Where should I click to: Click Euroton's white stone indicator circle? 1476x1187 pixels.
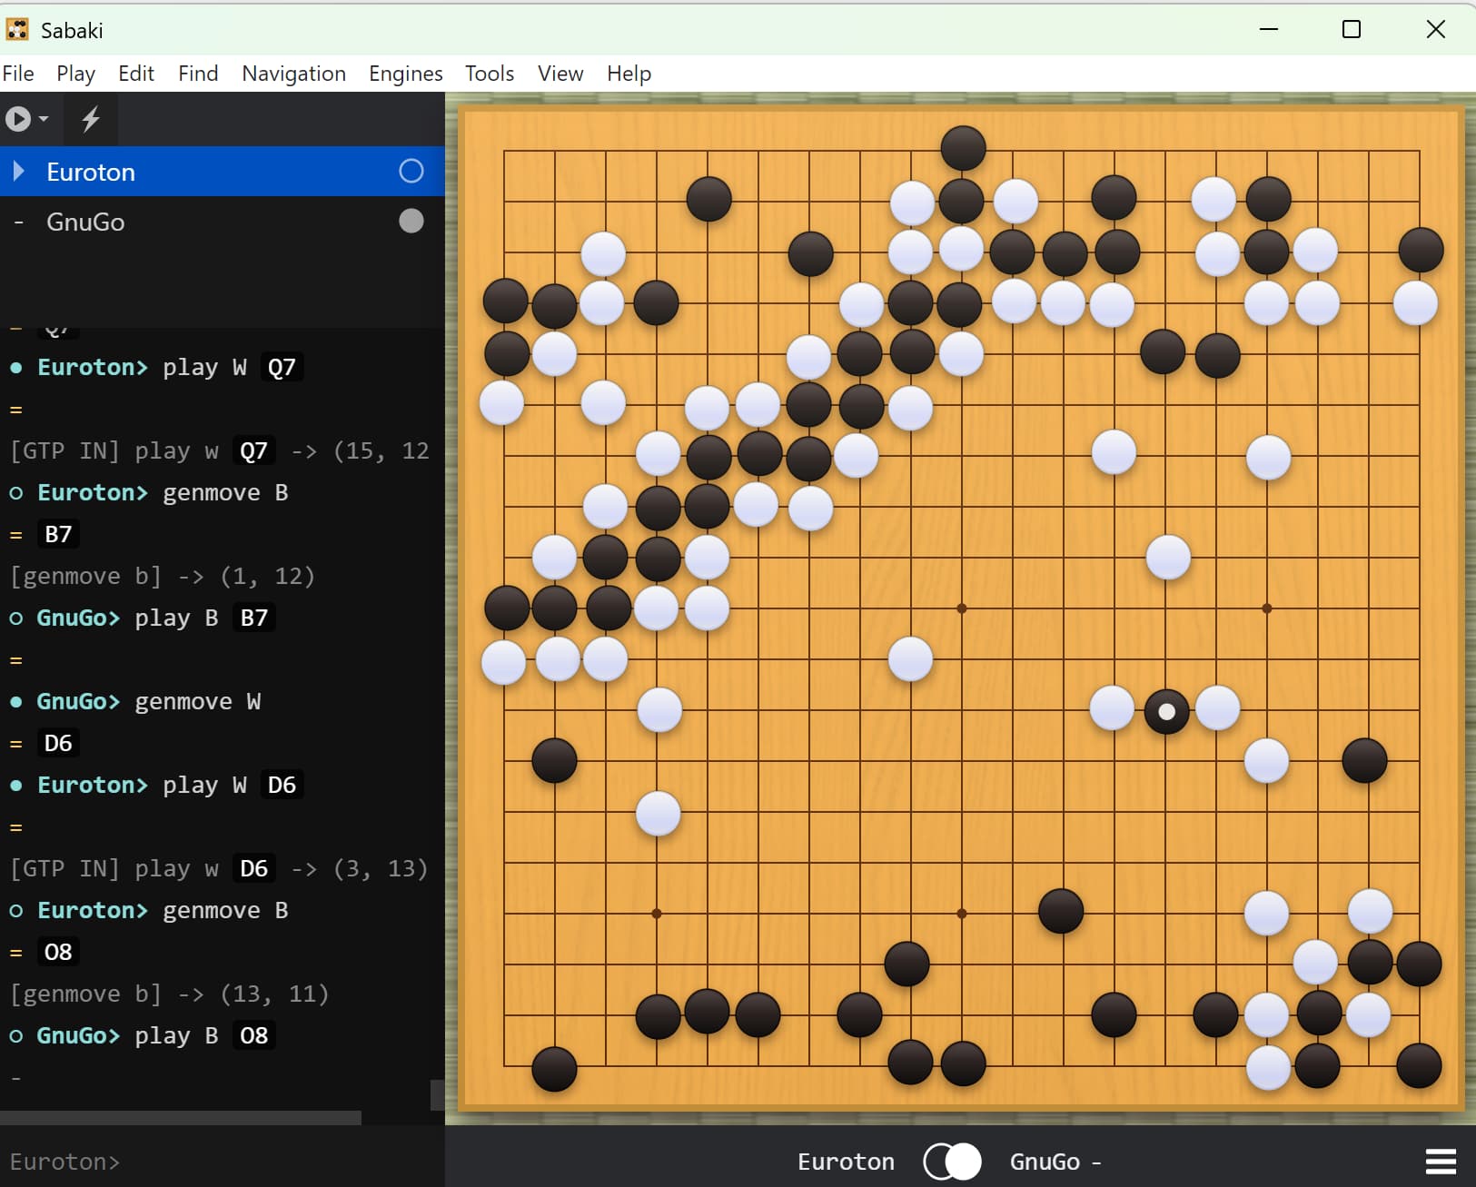pyautogui.click(x=411, y=172)
